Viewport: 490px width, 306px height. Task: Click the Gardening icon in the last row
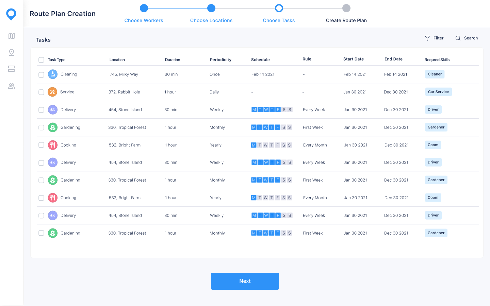pyautogui.click(x=53, y=233)
